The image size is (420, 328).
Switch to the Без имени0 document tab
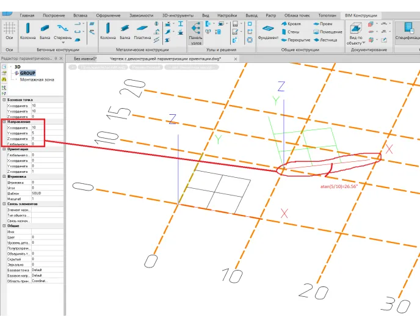[85, 59]
